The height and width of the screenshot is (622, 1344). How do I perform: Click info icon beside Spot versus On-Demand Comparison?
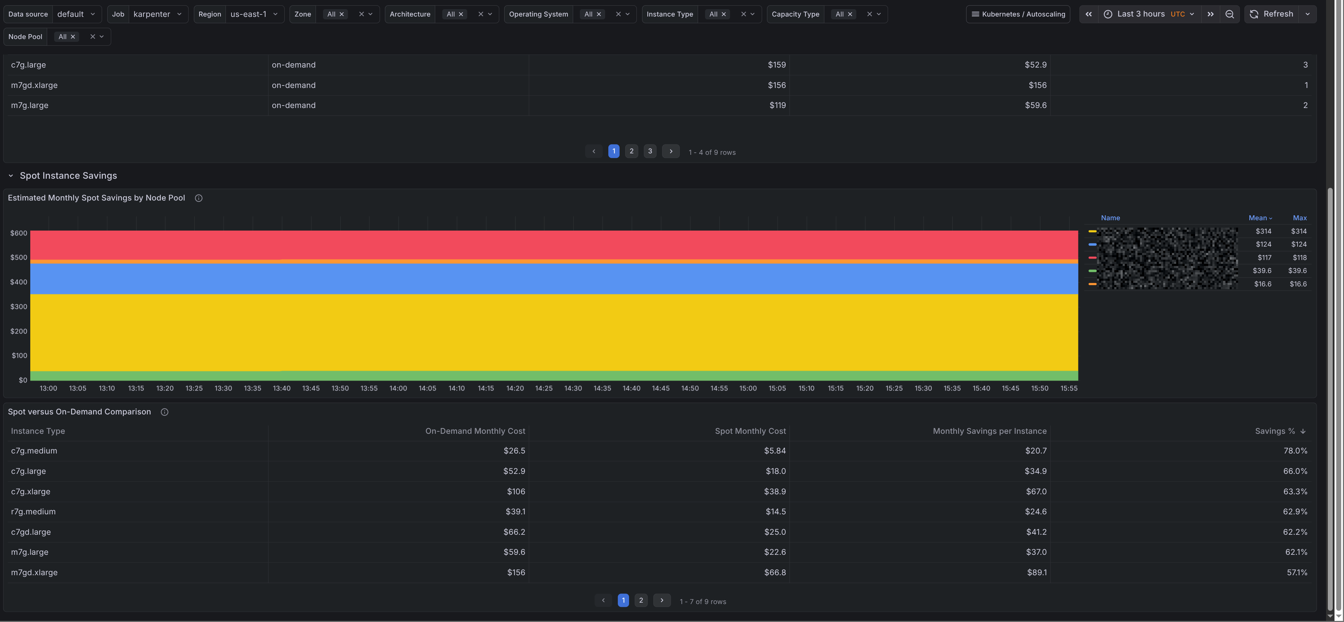coord(164,412)
